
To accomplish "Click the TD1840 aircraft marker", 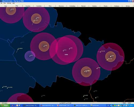I will 3,87.
